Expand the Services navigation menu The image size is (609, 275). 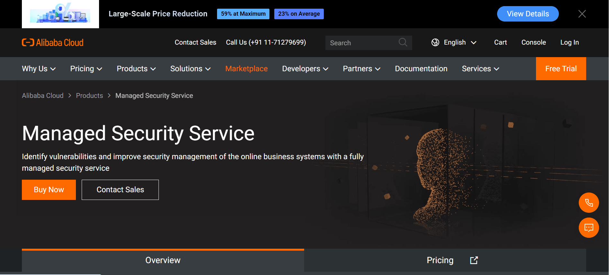pyautogui.click(x=480, y=69)
